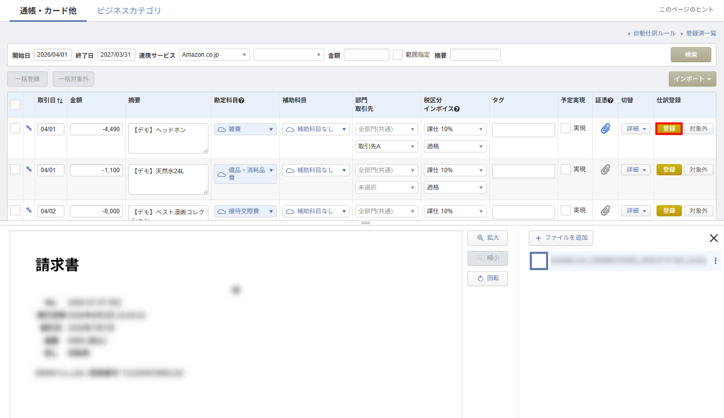Image resolution: width=724 pixels, height=418 pixels.
Task: Open 詳細 dropdown in the ヘッドホン row
Action: click(x=636, y=129)
